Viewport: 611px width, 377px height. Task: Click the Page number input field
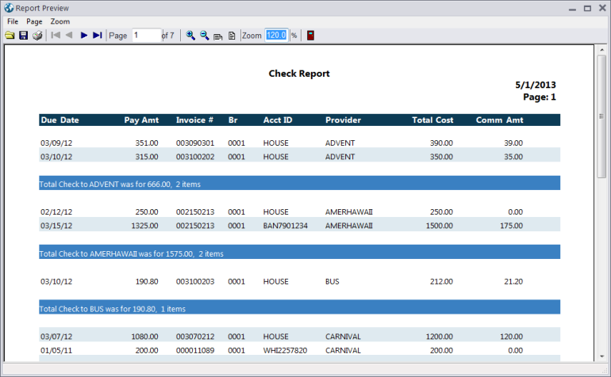(x=147, y=36)
